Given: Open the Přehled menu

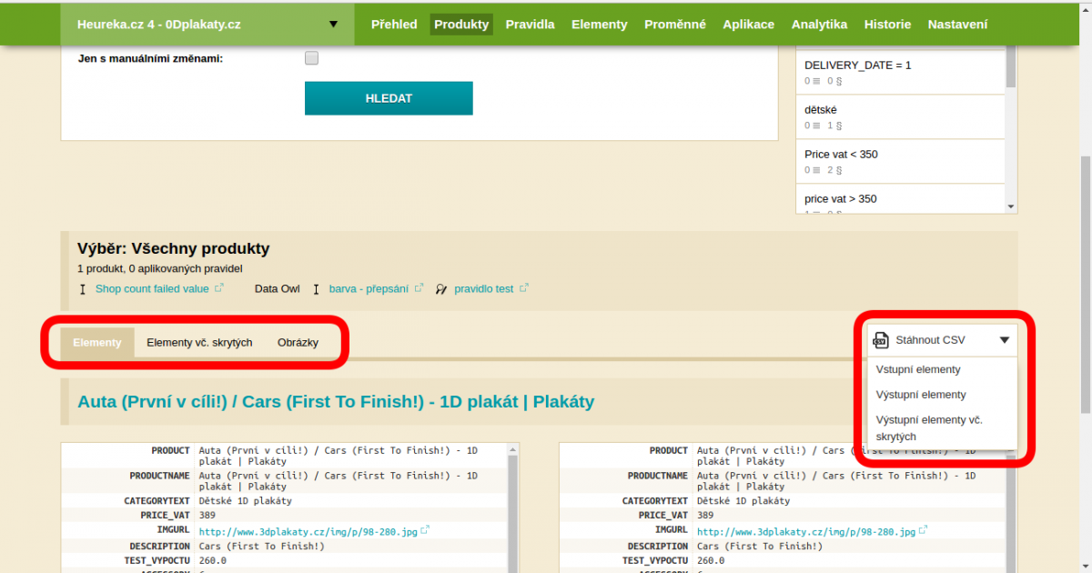Looking at the screenshot, I should pos(394,25).
